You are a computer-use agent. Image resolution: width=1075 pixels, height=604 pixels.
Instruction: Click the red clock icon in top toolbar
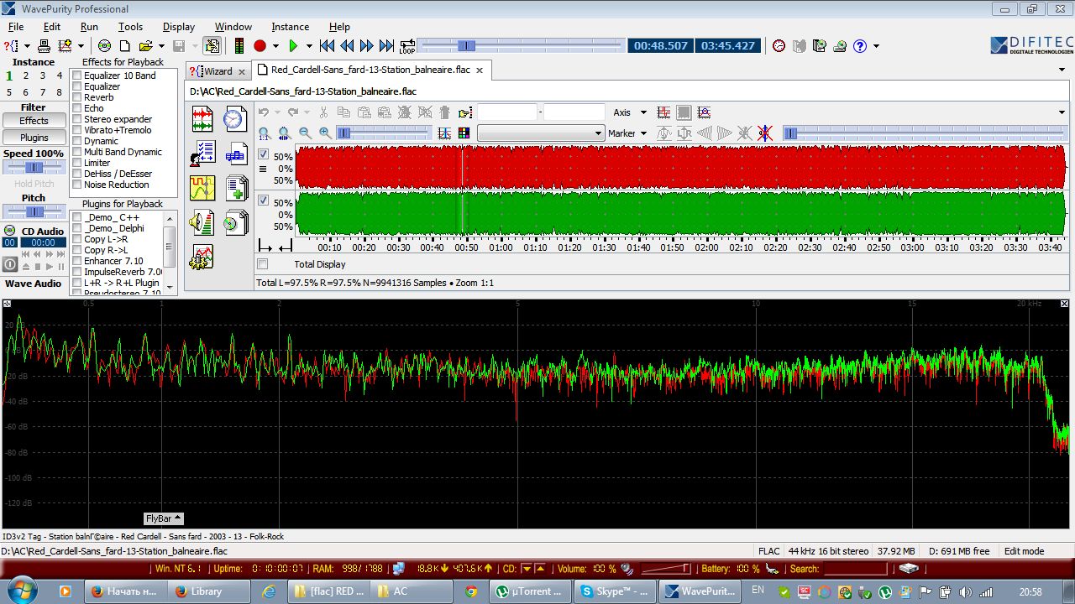click(779, 46)
